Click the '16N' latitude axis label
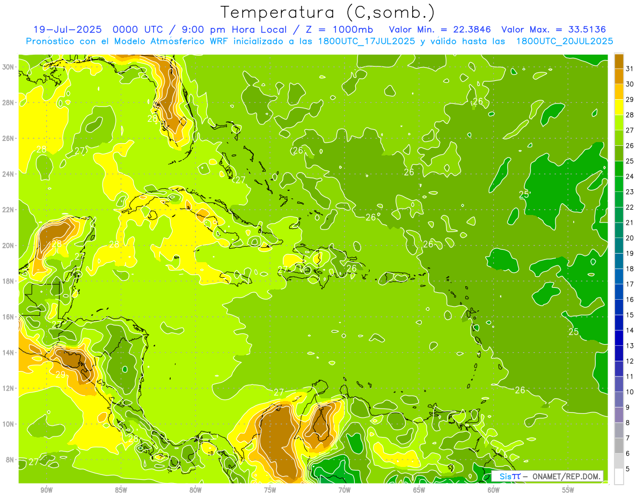644x497 pixels. (x=9, y=317)
